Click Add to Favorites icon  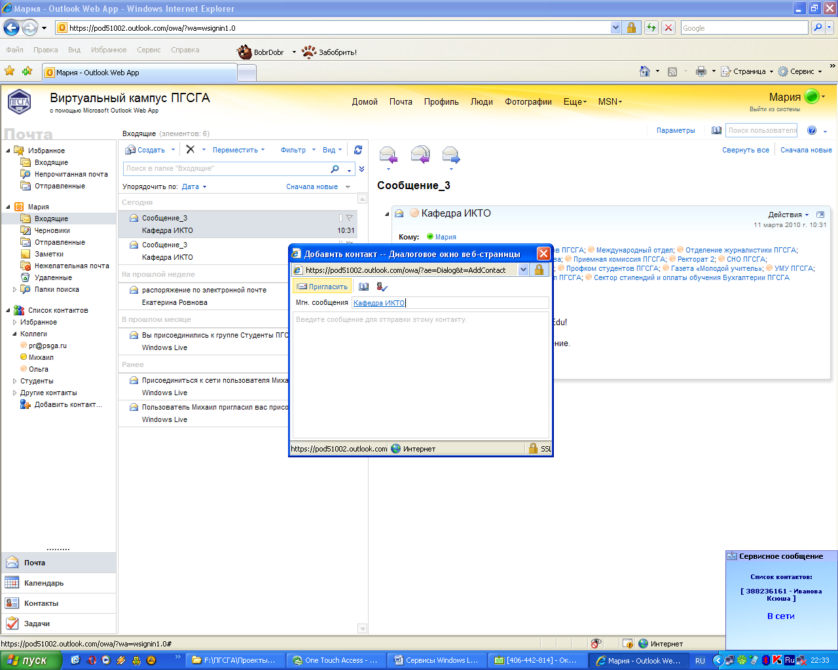point(27,71)
